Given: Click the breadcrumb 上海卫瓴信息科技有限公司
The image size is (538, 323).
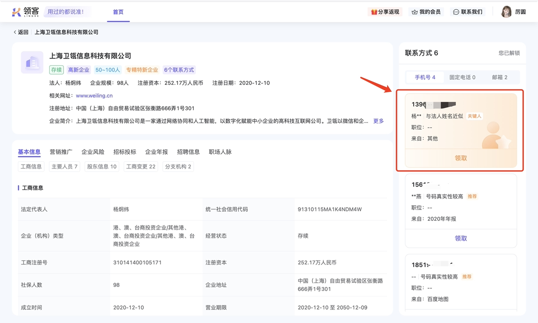Looking at the screenshot, I should coord(67,32).
